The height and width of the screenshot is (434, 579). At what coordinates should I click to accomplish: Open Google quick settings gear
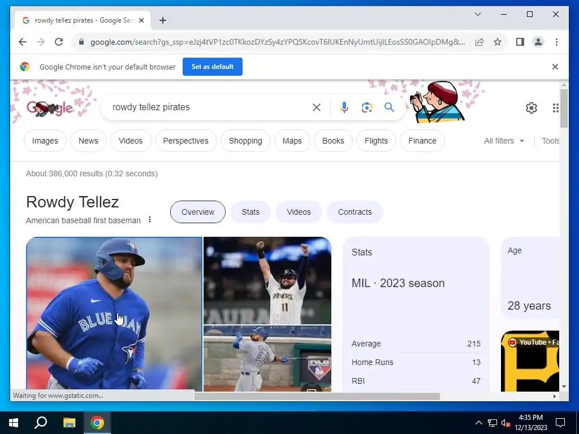pyautogui.click(x=531, y=108)
